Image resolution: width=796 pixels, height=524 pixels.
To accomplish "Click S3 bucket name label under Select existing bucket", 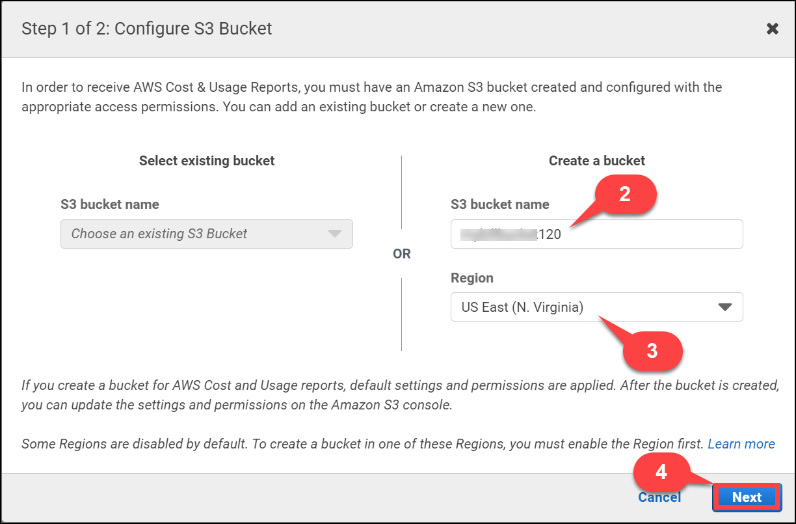I will pyautogui.click(x=110, y=204).
